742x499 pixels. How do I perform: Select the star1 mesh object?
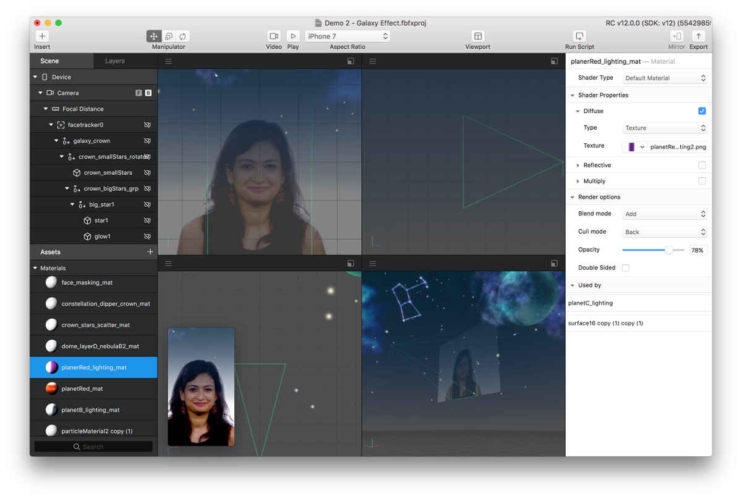point(93,220)
